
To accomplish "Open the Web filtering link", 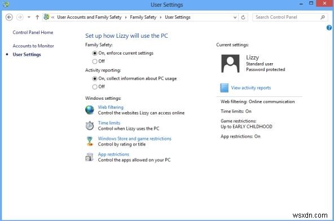I will click(111, 107).
